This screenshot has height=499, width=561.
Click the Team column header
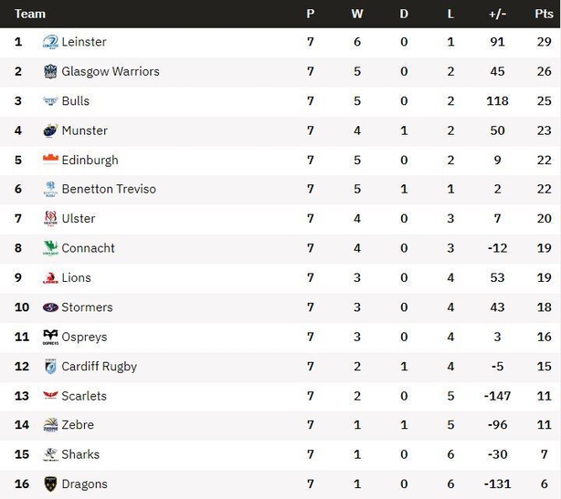pyautogui.click(x=30, y=14)
